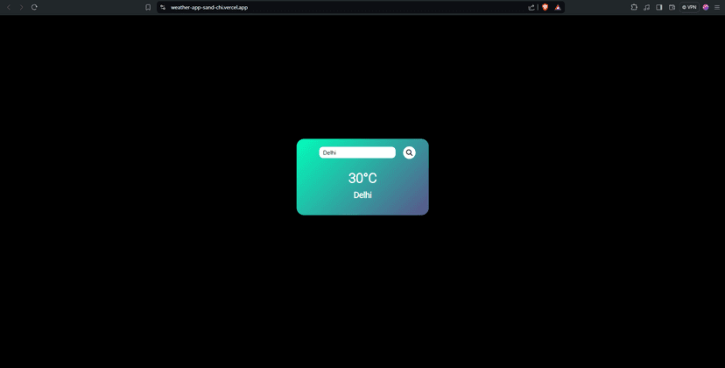Viewport: 725px width, 368px height.
Task: Bookmark this page using the bookmark icon
Action: pyautogui.click(x=148, y=7)
